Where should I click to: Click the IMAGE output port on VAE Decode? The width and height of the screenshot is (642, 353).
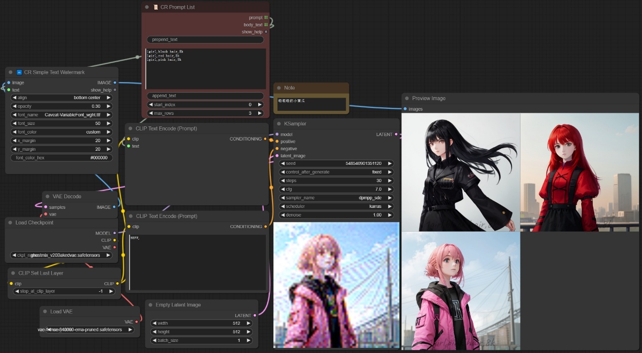[115, 207]
